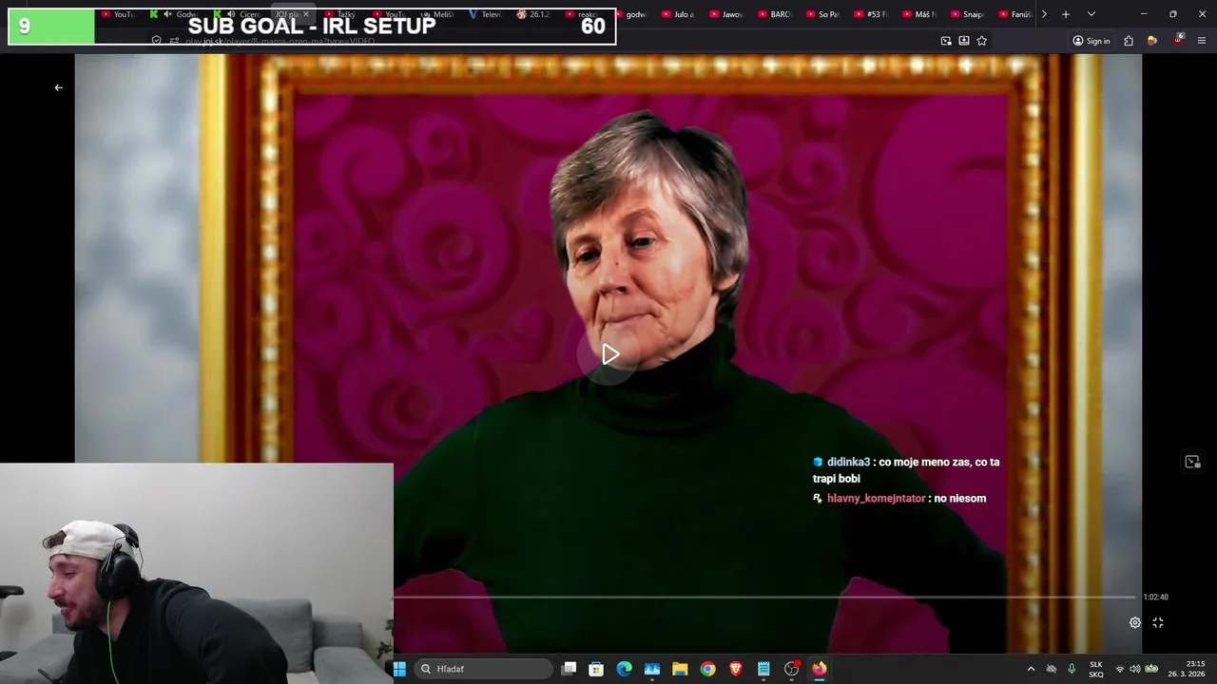Open the browser hamburger menu
This screenshot has width=1217, height=684.
tap(1202, 41)
